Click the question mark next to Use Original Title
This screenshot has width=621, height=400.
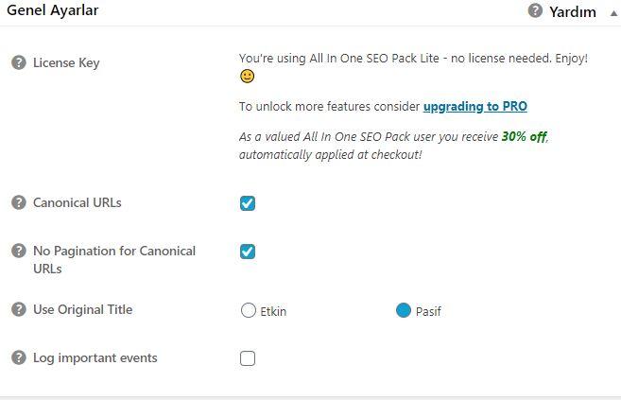pos(19,309)
